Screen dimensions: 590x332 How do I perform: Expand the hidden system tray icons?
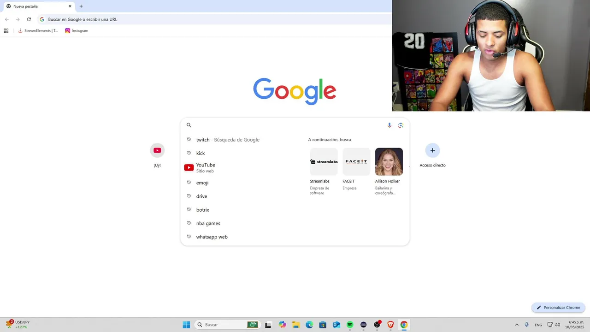click(517, 325)
